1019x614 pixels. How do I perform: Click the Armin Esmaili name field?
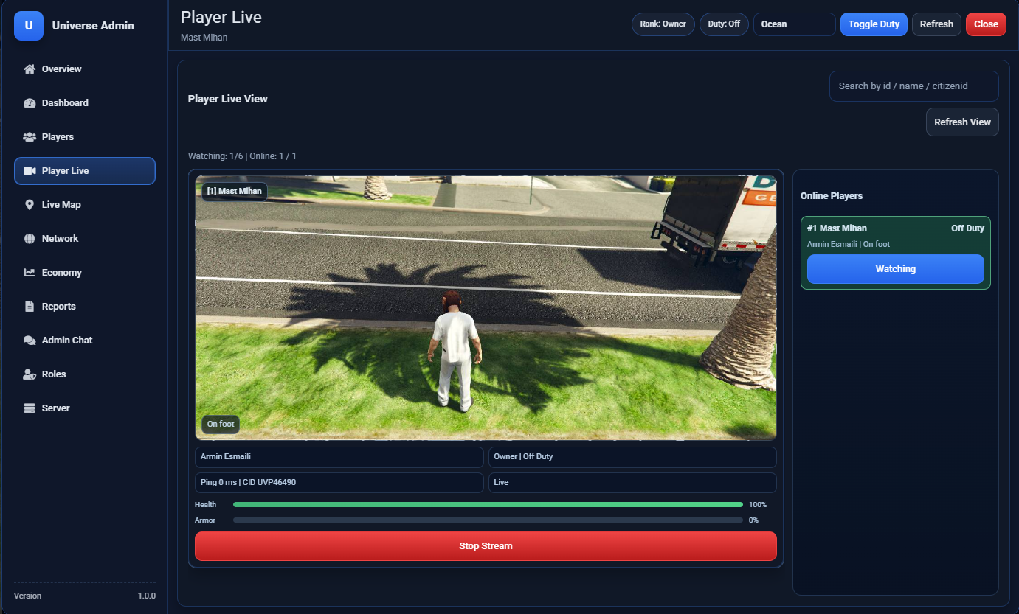tap(339, 457)
